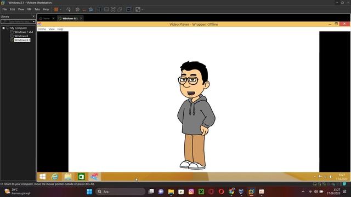Show hidden icons in host tray
The width and height of the screenshot is (351, 197).
click(x=303, y=192)
